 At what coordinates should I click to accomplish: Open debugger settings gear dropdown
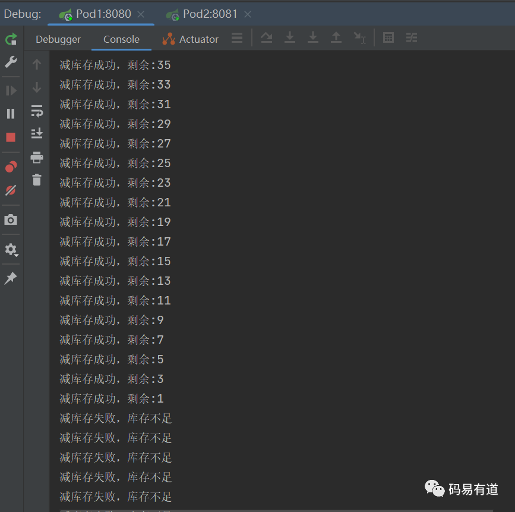pos(11,250)
